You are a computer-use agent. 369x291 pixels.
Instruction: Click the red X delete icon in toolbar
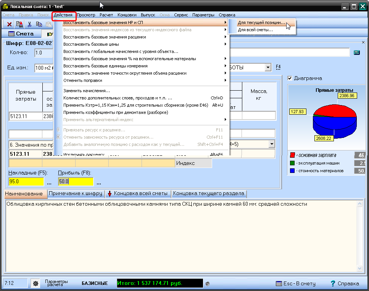(10, 24)
